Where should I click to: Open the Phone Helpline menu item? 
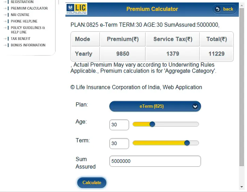[x=24, y=21]
